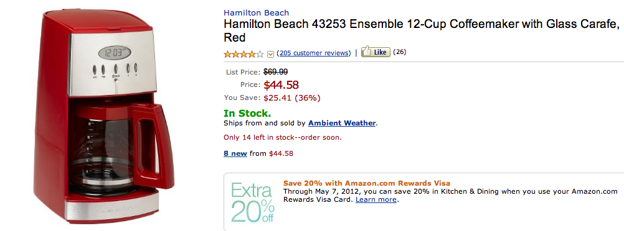The width and height of the screenshot is (624, 231).
Task: Click the Like count number 26
Action: (x=400, y=52)
